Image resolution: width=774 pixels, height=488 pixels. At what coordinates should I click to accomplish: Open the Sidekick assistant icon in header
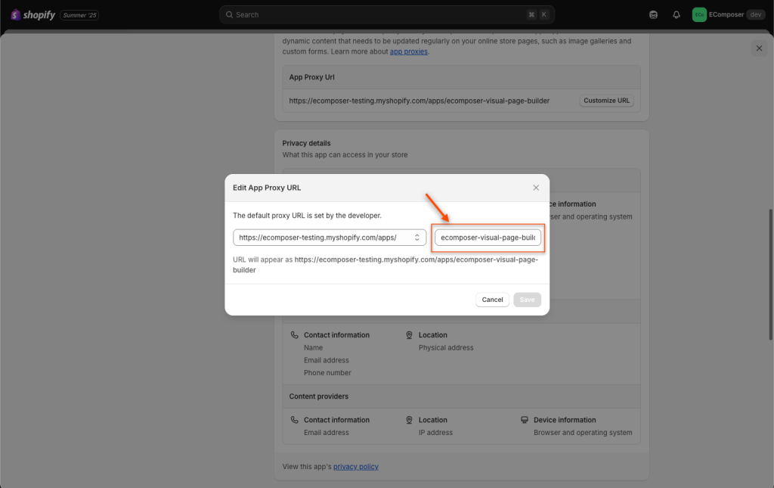(x=653, y=15)
